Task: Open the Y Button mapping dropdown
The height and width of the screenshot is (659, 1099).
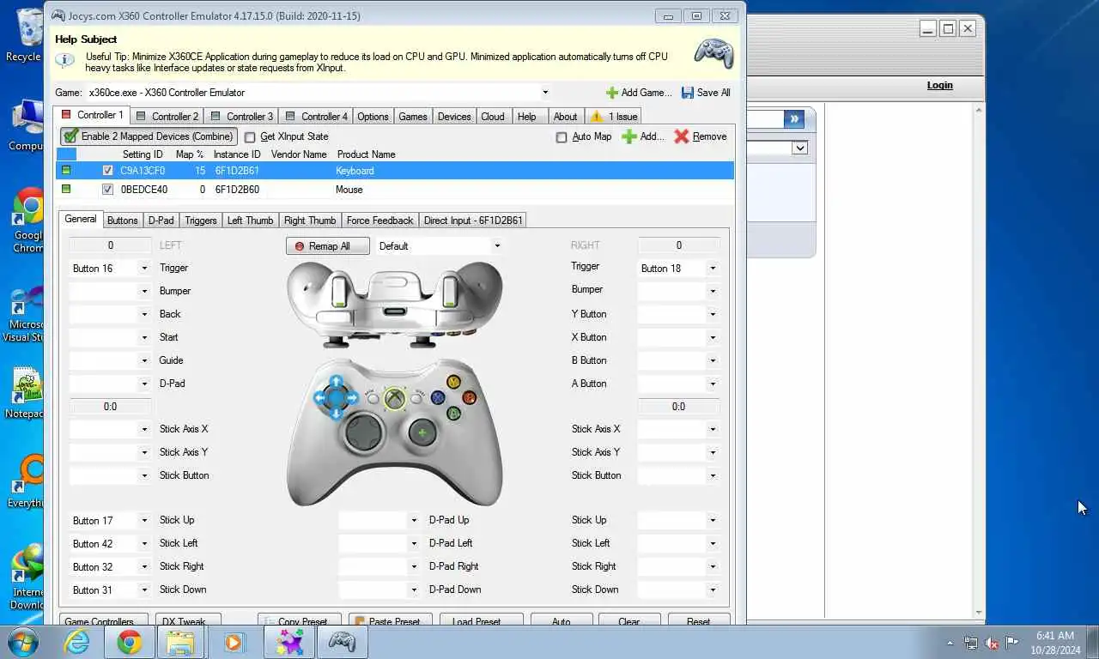Action: click(x=713, y=315)
